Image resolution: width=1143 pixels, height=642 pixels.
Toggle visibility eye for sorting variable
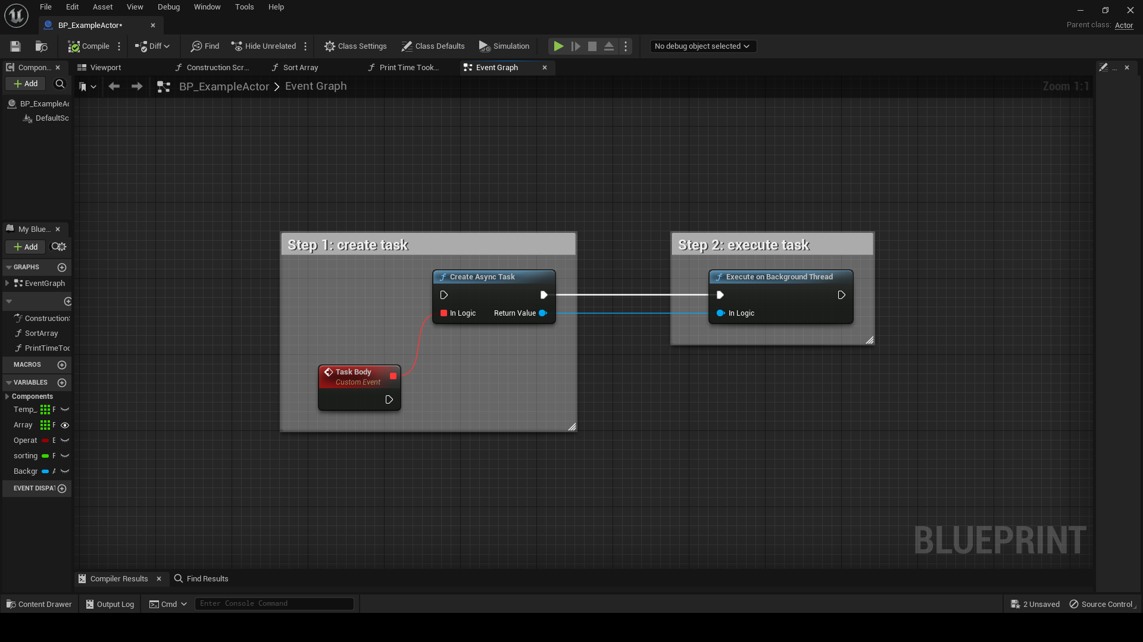[65, 457]
